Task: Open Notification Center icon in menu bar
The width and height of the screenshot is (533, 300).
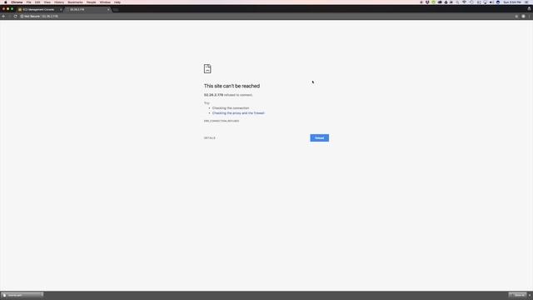Action: pyautogui.click(x=526, y=2)
